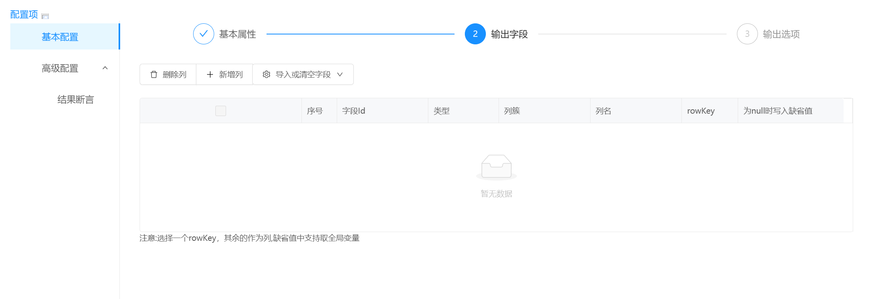Collapse the 高级配置 section chevron
The width and height of the screenshot is (869, 299).
point(105,68)
